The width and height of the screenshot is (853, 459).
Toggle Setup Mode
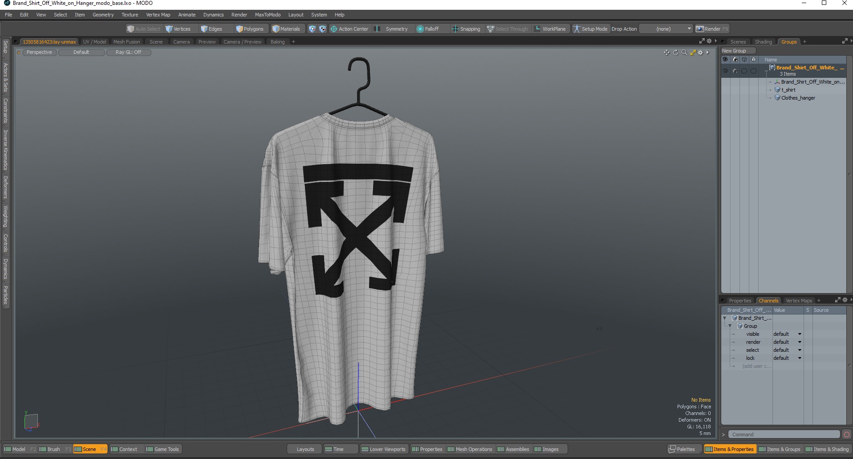pyautogui.click(x=590, y=29)
